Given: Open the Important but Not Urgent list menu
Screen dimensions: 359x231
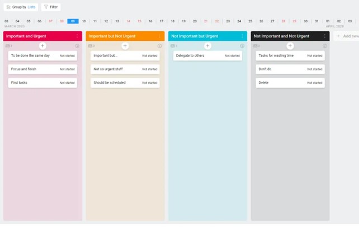Looking at the screenshot, I should (x=160, y=36).
